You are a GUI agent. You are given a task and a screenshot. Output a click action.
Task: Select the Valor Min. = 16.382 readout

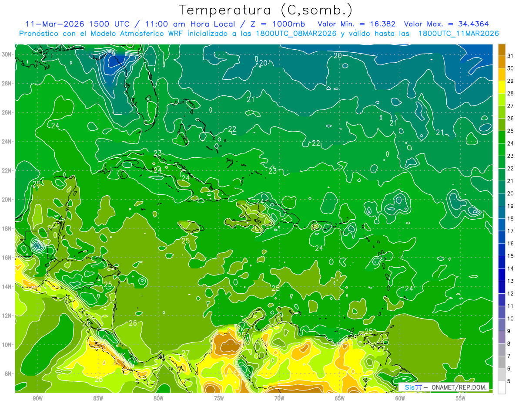[357, 24]
